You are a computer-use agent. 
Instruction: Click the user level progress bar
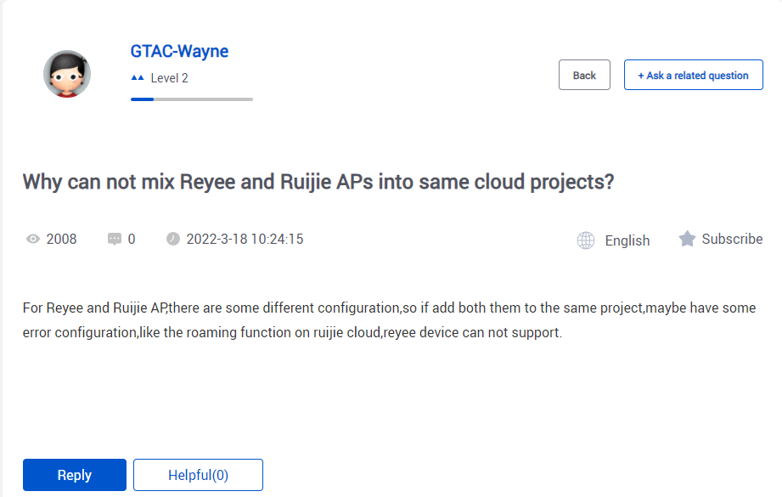click(192, 99)
